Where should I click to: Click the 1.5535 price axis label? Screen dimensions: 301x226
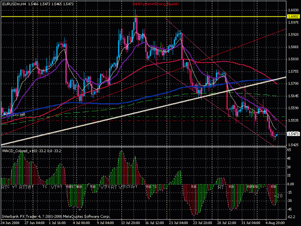pos(293,120)
